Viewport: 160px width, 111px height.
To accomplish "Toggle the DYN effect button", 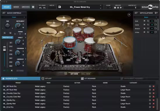I will pyautogui.click(x=11, y=54).
